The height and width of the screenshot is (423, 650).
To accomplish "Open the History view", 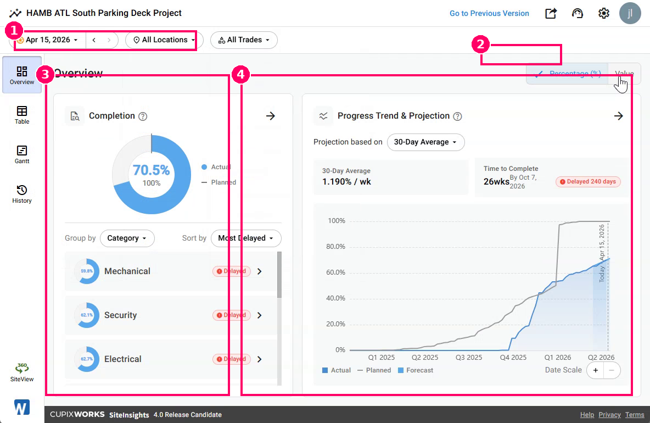I will 22,194.
